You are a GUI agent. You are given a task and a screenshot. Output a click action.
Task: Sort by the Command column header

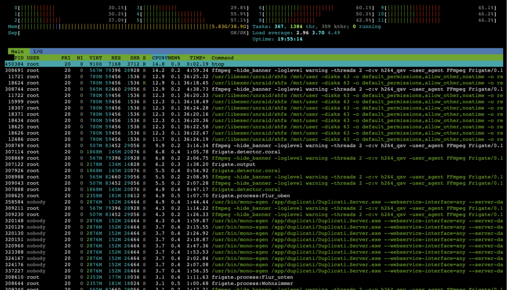click(x=223, y=58)
